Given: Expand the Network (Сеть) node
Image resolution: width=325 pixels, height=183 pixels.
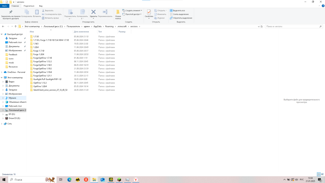Looking at the screenshot, I should click(x=2, y=124).
